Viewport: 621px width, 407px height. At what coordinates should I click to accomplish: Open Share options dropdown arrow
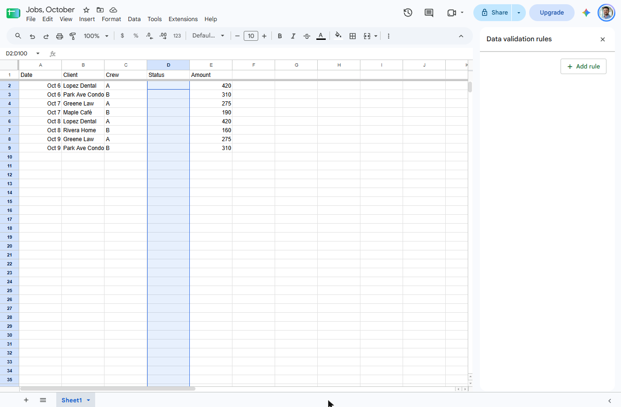click(519, 13)
